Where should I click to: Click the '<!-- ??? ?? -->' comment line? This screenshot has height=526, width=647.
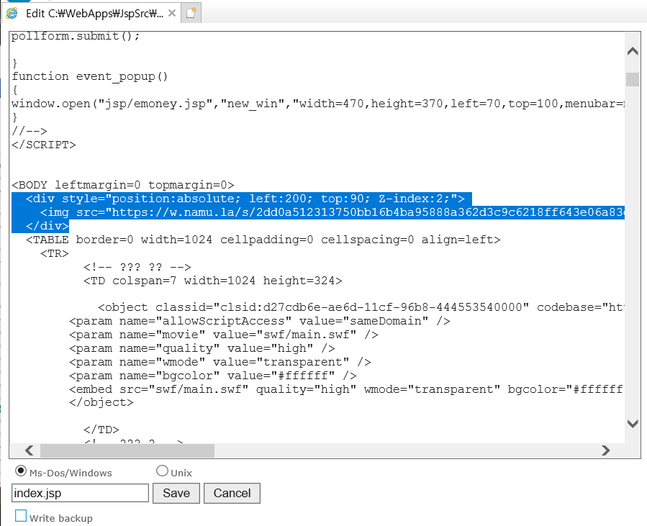[137, 267]
